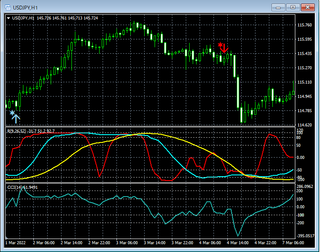Screen dimensions: 320x252
Task: Click the 4 Mar 06:00 time label
Action: click(210, 243)
